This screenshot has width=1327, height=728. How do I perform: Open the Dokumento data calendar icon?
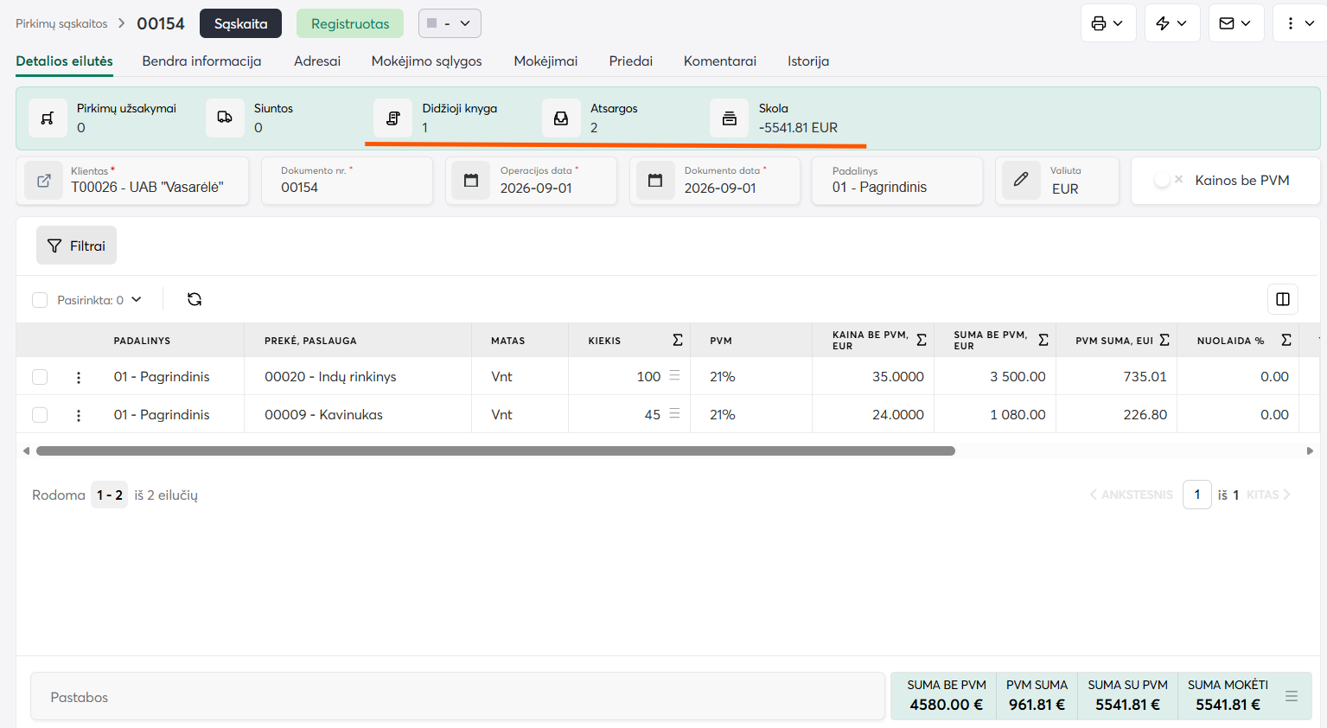tap(655, 181)
